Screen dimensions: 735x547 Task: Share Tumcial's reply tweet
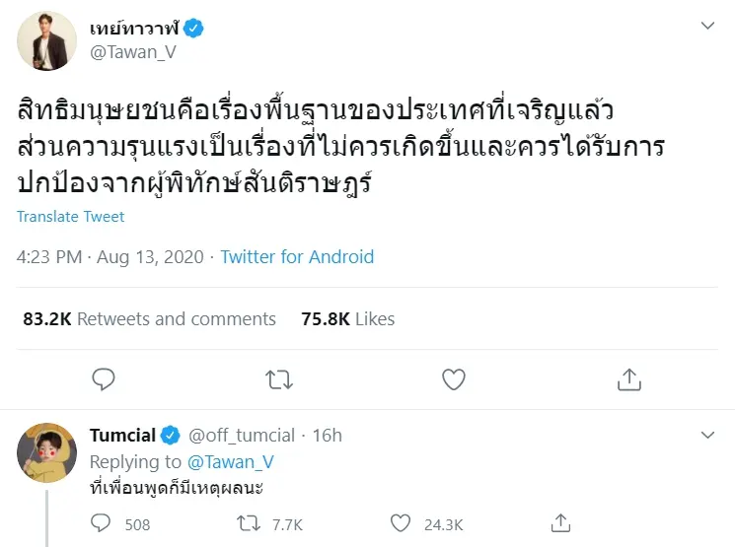pos(560,523)
